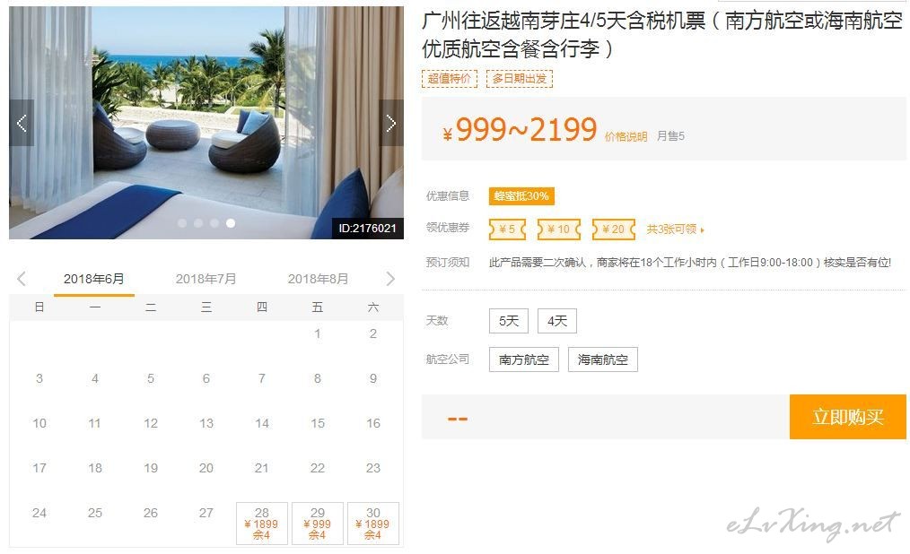Viewport: 910px width, 554px height.
Task: Switch calendar to 2018年8月 tab
Action: [318, 279]
